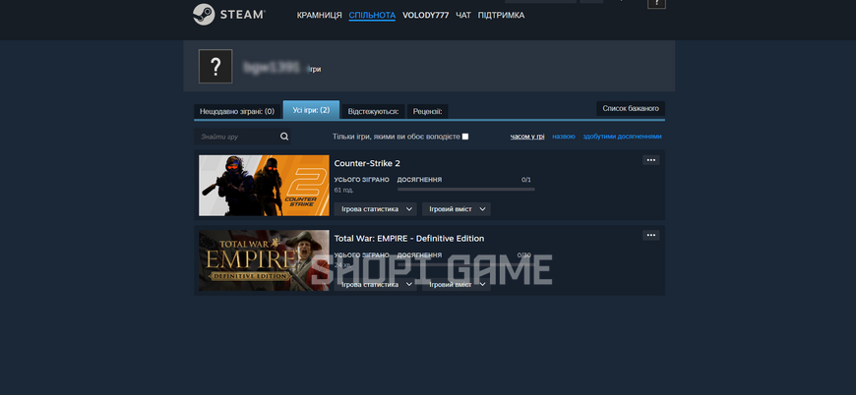Click the 61 год. playtime text
Viewport: 856px width, 395px height.
pyautogui.click(x=343, y=191)
